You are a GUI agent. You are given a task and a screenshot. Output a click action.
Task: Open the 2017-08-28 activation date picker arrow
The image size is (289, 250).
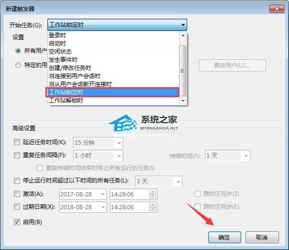(103, 194)
